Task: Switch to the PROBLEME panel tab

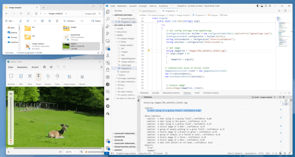Action: [144, 93]
